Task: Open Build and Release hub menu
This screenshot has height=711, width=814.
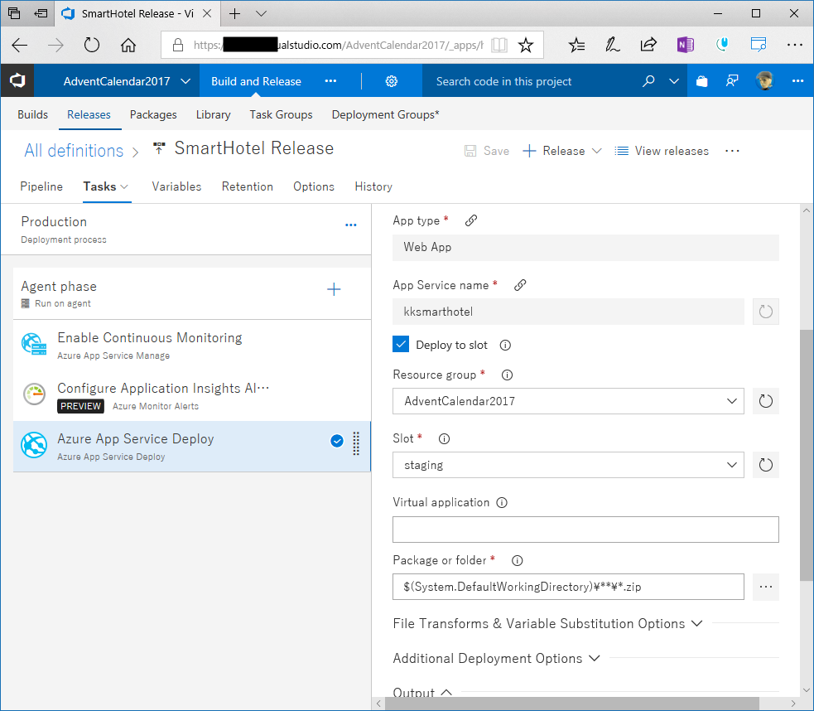Action: tap(256, 81)
